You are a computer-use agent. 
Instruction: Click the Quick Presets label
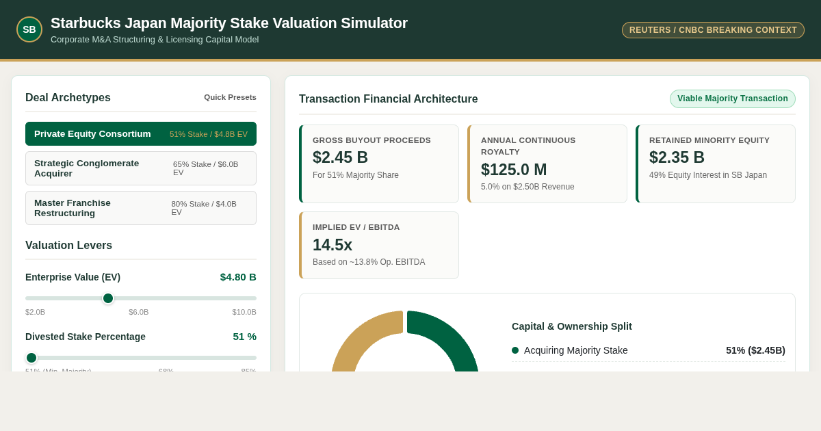230,97
